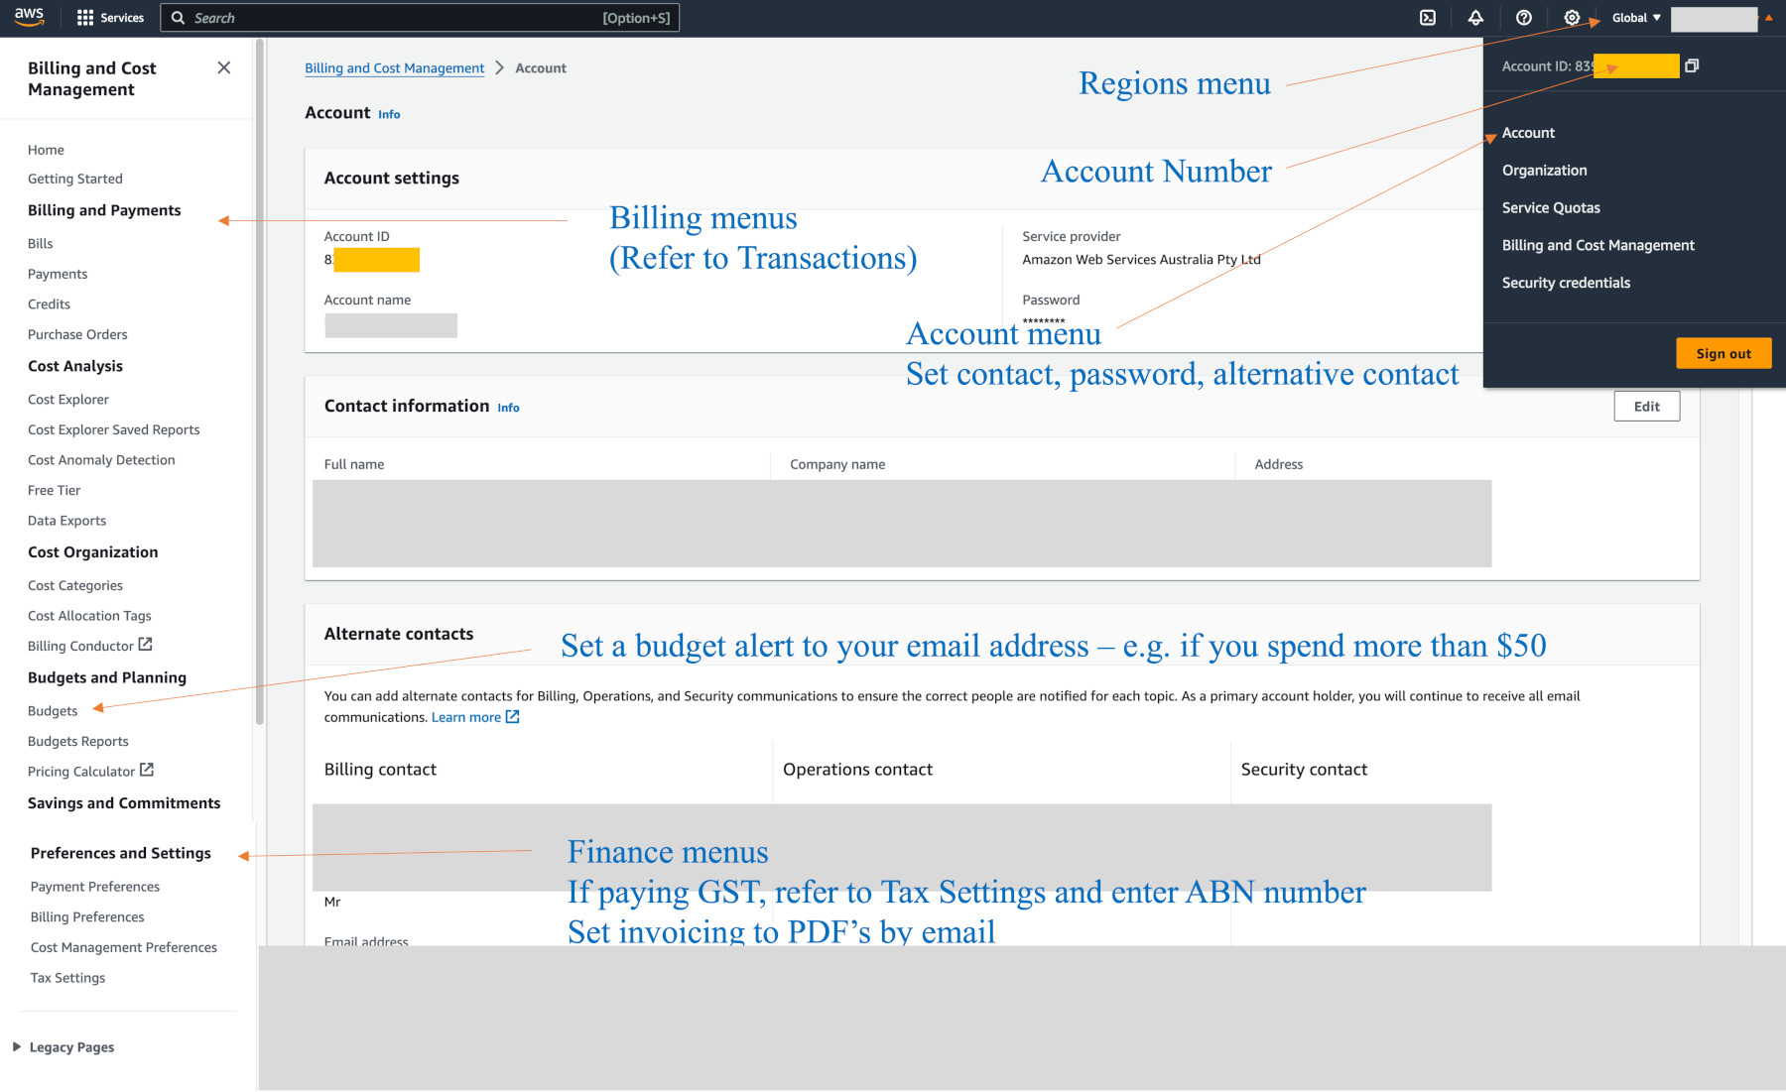Click the Billing and Payments section heading
This screenshot has width=1786, height=1092.
click(x=104, y=210)
